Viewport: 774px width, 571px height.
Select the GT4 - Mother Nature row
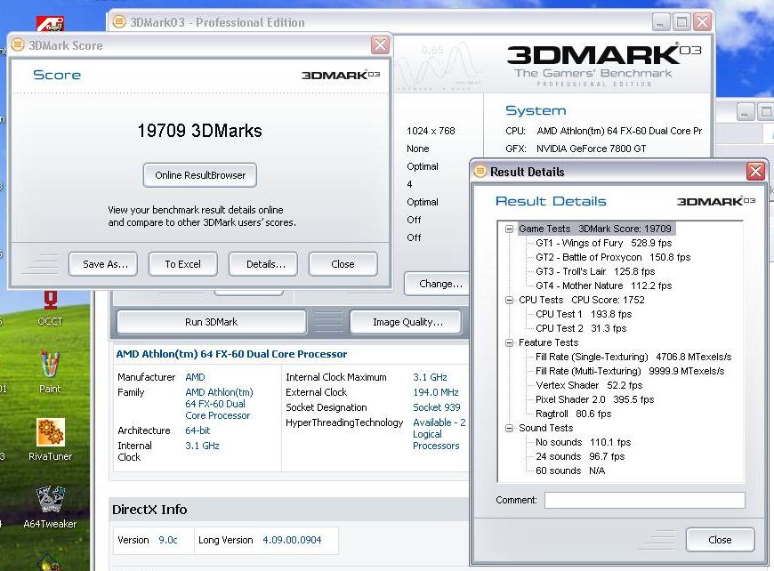coord(604,285)
